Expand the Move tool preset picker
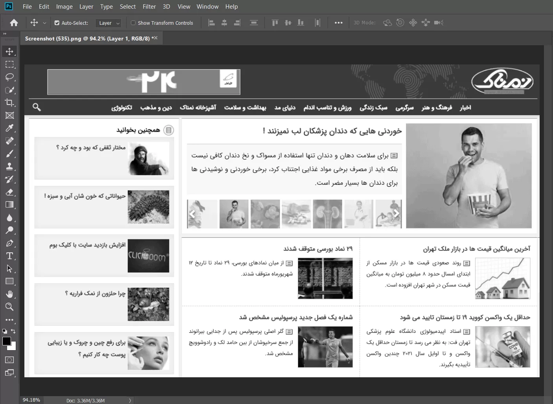The height and width of the screenshot is (404, 553). click(44, 23)
